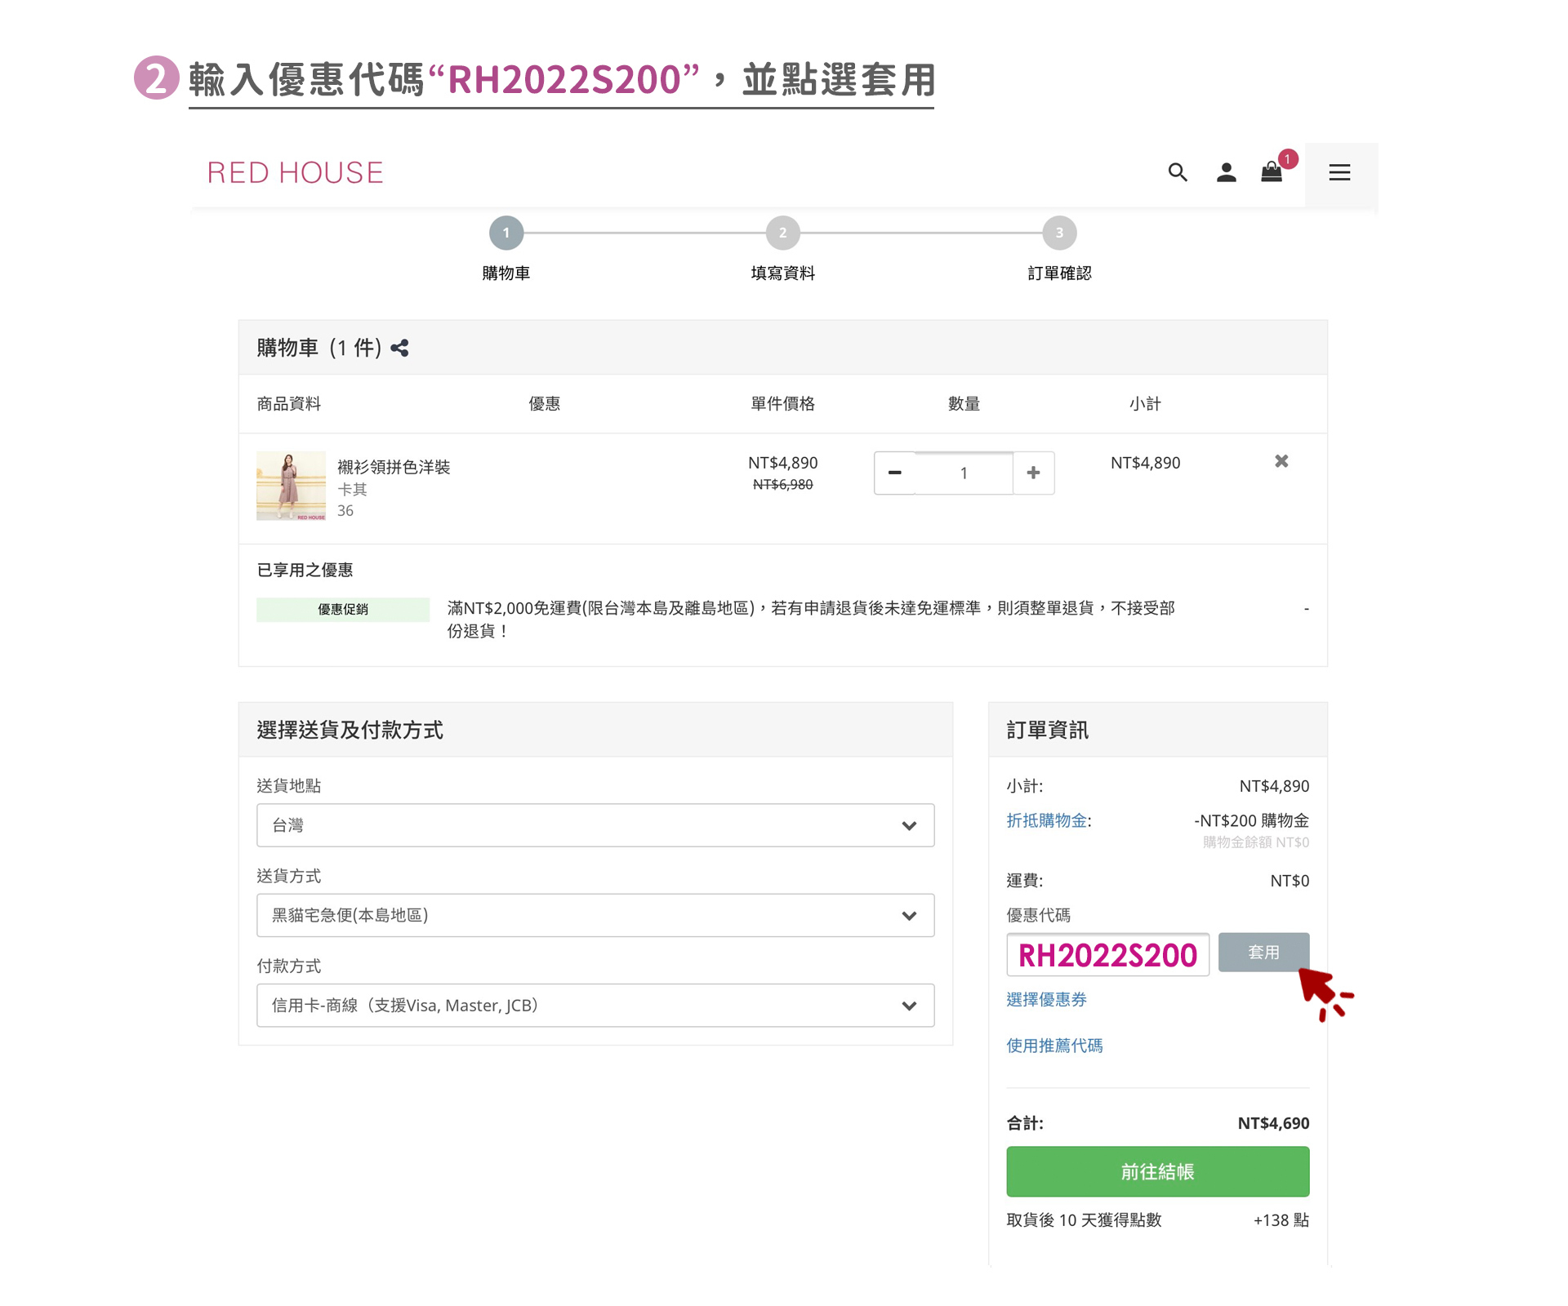The height and width of the screenshot is (1306, 1568).
Task: Click the share cart icon
Action: [399, 349]
